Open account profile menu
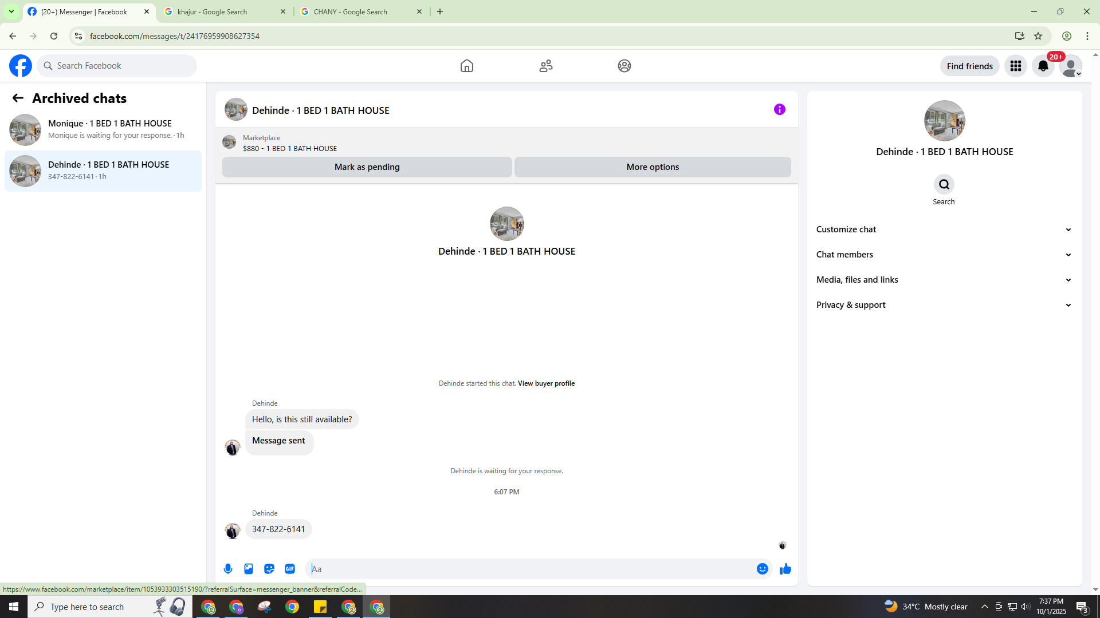 [x=1071, y=66]
